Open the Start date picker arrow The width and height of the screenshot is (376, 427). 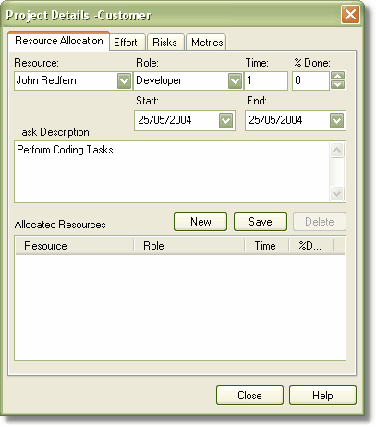click(225, 120)
